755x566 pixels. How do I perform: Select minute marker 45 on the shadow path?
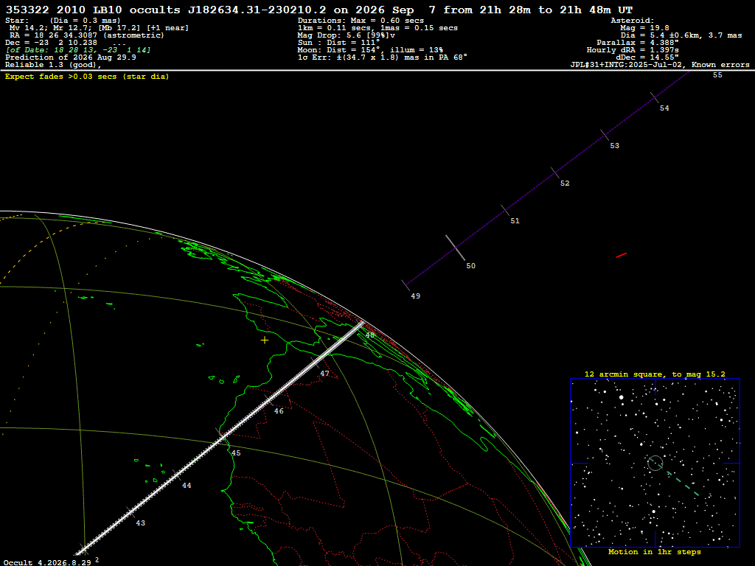click(x=236, y=453)
